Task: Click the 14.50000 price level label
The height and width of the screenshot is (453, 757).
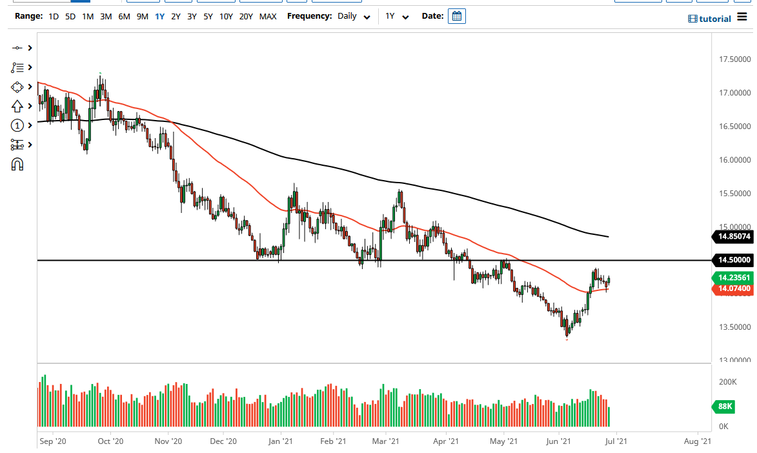Action: (732, 260)
